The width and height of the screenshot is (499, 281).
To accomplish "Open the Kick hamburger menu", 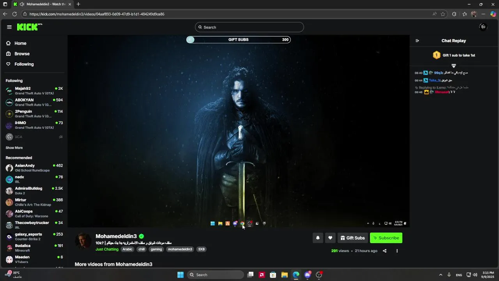I will [x=9, y=27].
